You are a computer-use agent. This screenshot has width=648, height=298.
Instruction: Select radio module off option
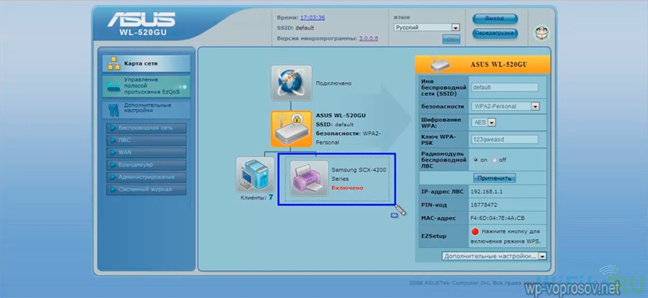click(494, 160)
